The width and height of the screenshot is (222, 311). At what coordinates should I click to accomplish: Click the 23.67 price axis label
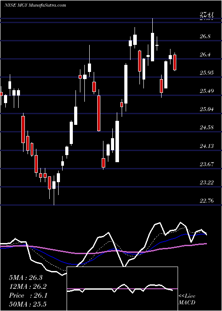[208, 164]
